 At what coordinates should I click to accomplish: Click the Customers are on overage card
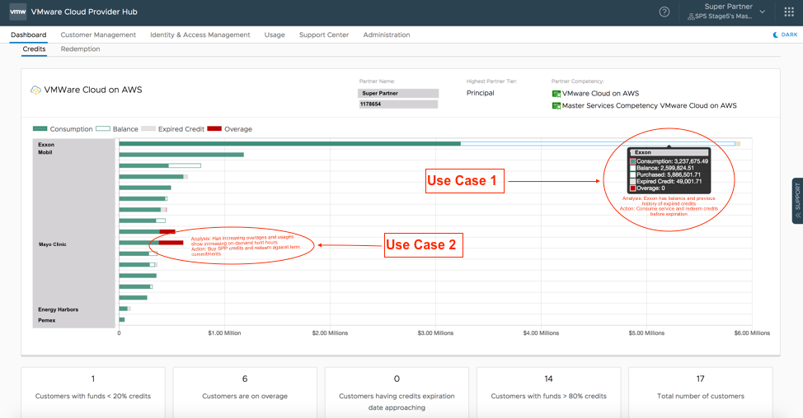[245, 387]
